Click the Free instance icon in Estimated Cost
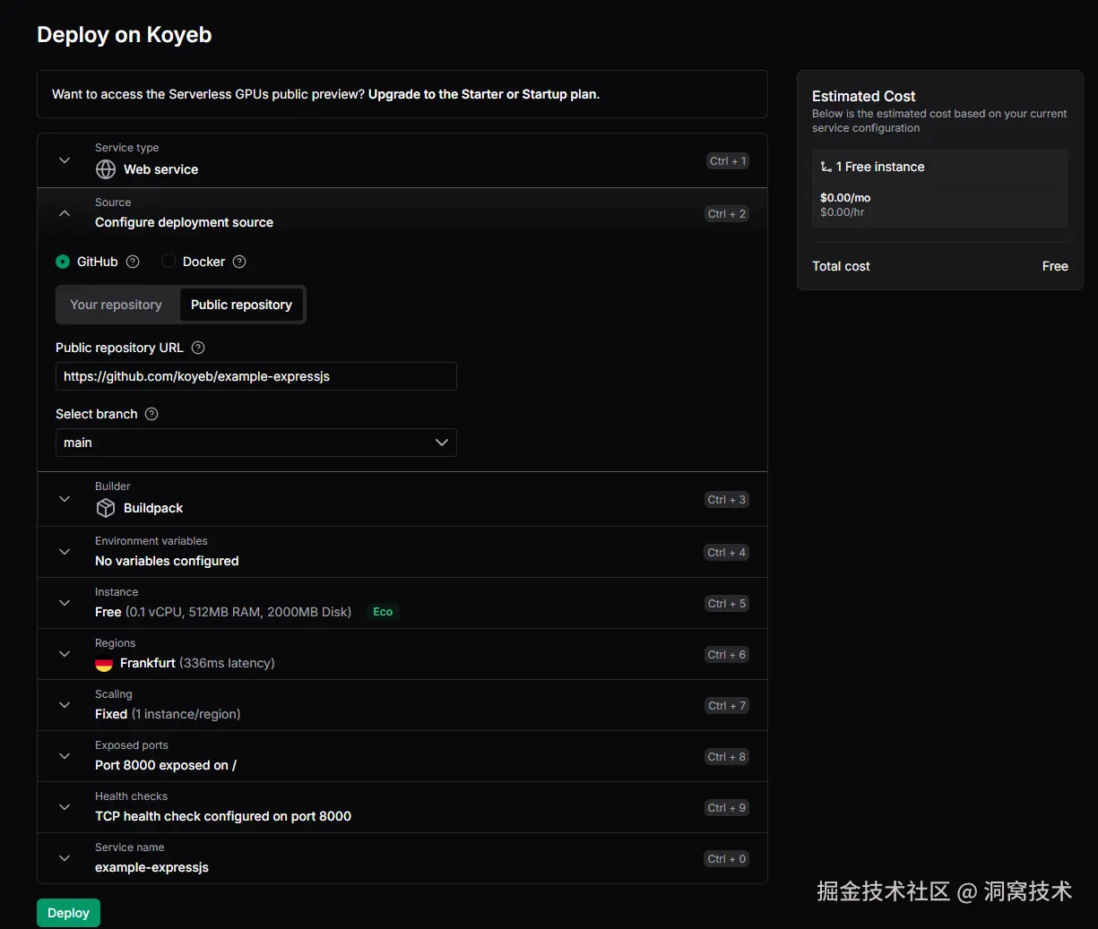1098x929 pixels. [826, 167]
